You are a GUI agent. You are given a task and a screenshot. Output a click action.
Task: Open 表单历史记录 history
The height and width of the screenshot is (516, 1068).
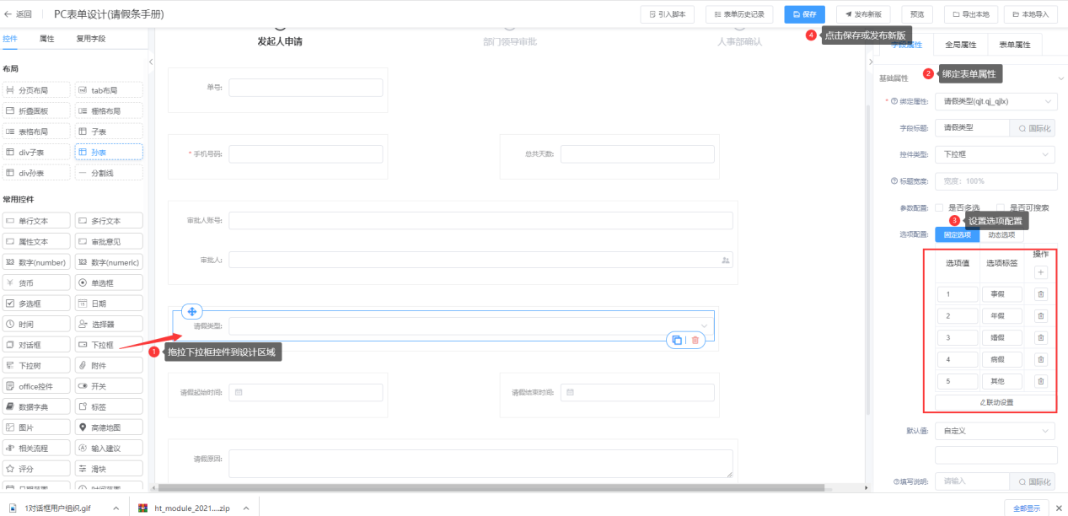[739, 14]
